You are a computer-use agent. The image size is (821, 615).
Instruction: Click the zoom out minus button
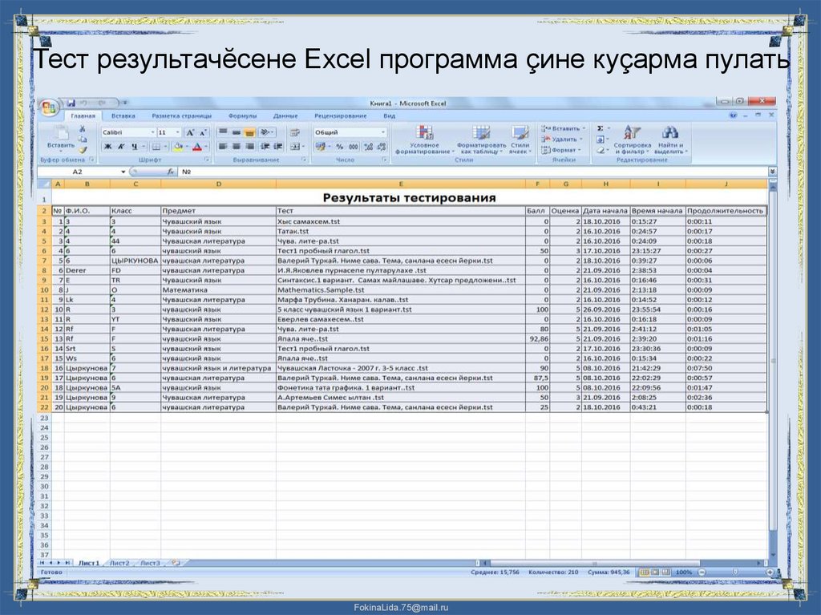tap(702, 573)
